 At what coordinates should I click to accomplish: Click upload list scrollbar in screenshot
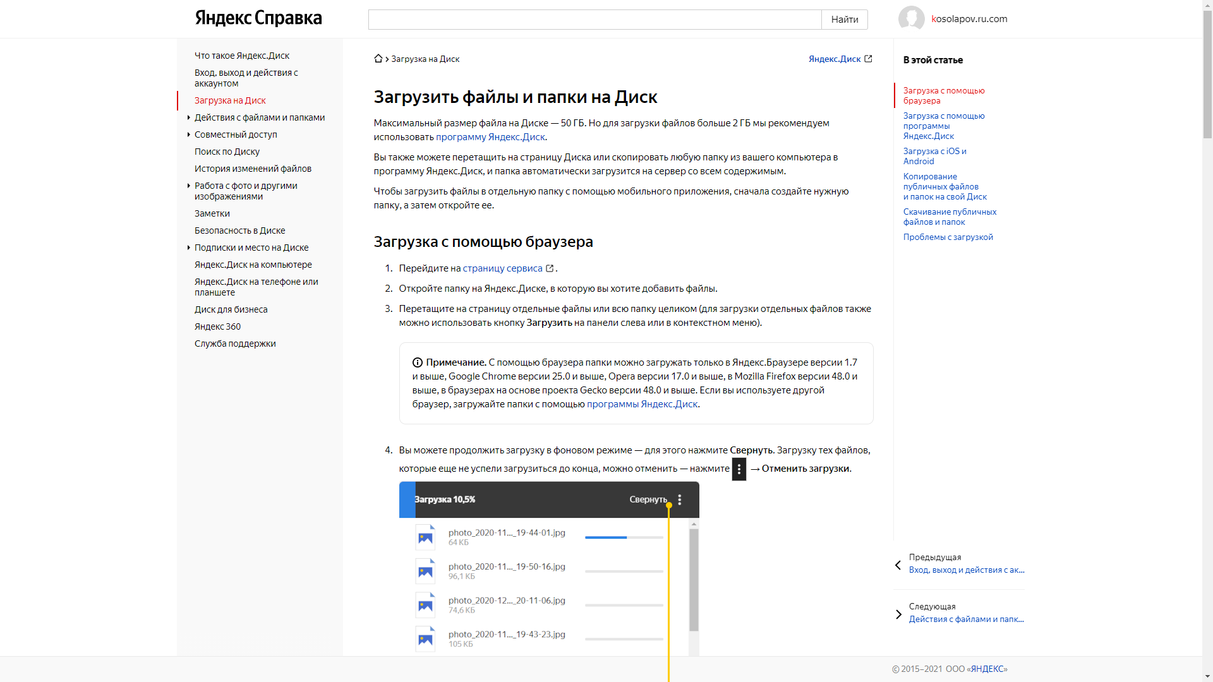694,580
